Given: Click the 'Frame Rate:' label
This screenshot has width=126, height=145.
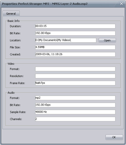Looking at the screenshot, I should click(17, 83).
